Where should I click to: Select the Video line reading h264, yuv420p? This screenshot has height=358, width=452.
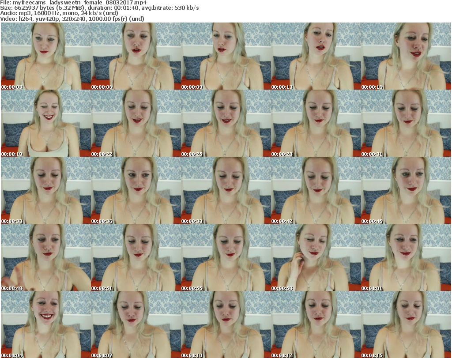[x=72, y=19]
